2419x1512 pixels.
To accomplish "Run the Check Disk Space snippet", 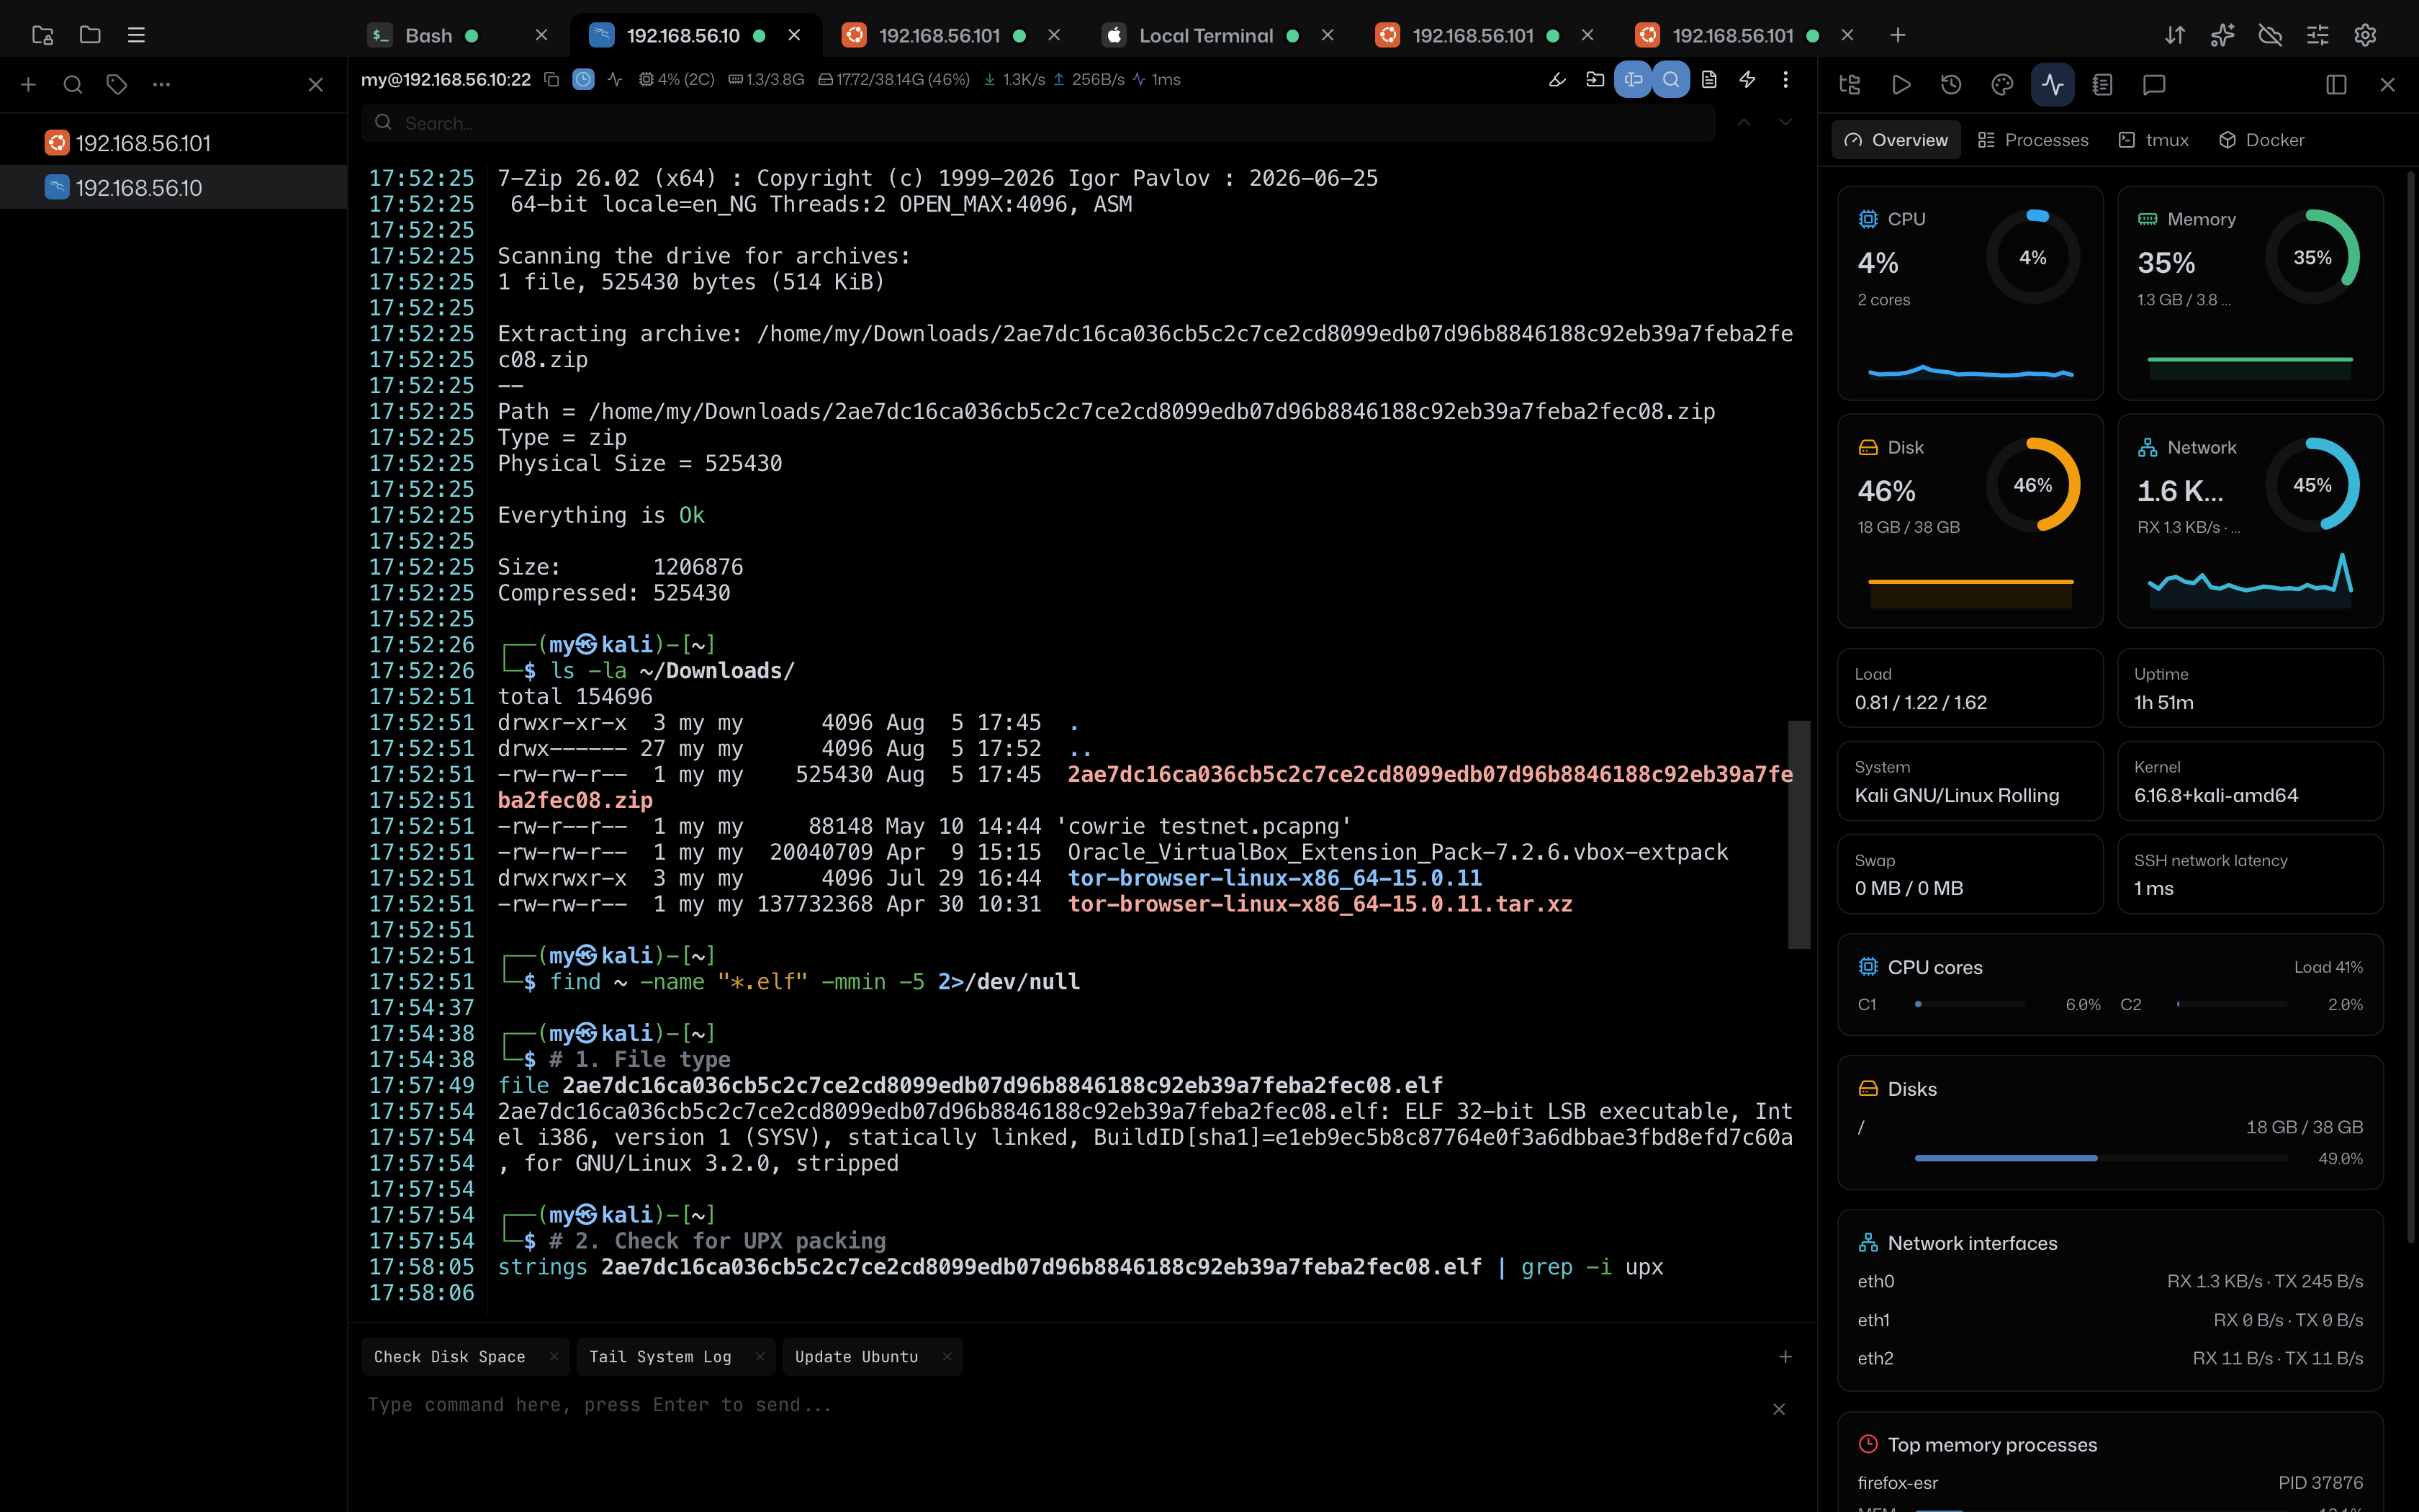I will pos(450,1357).
